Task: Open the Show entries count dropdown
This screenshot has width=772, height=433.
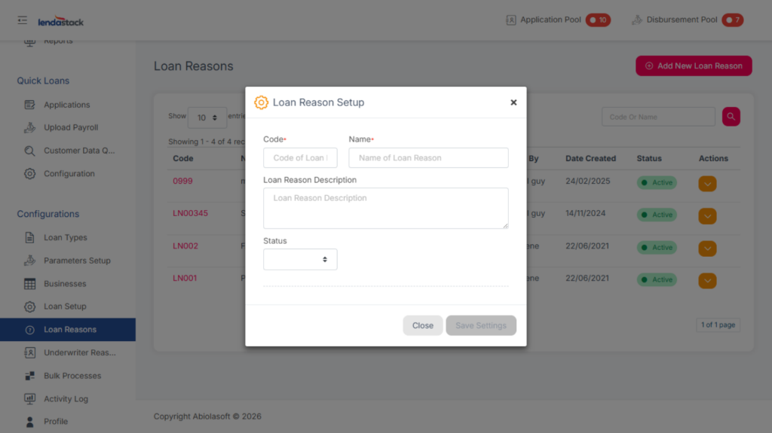Action: [207, 117]
